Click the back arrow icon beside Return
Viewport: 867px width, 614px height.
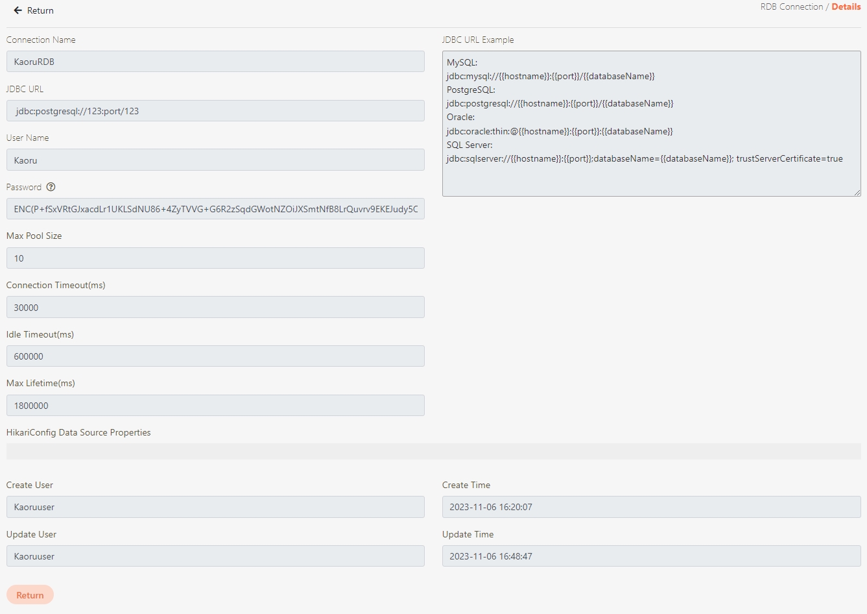18,10
